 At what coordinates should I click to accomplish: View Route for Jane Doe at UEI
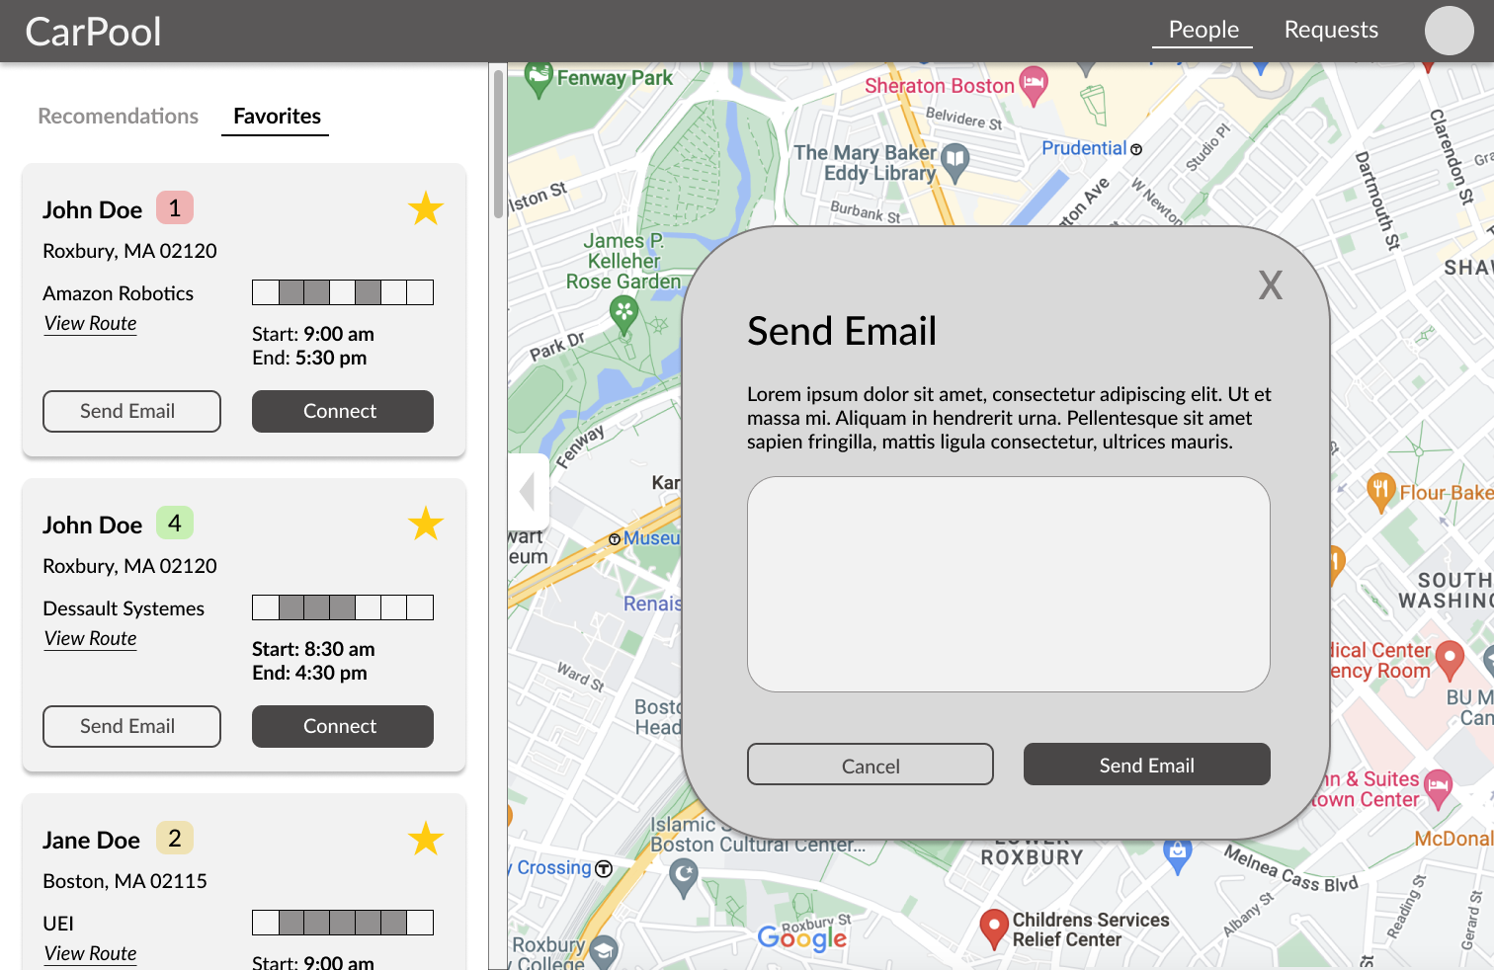90,954
